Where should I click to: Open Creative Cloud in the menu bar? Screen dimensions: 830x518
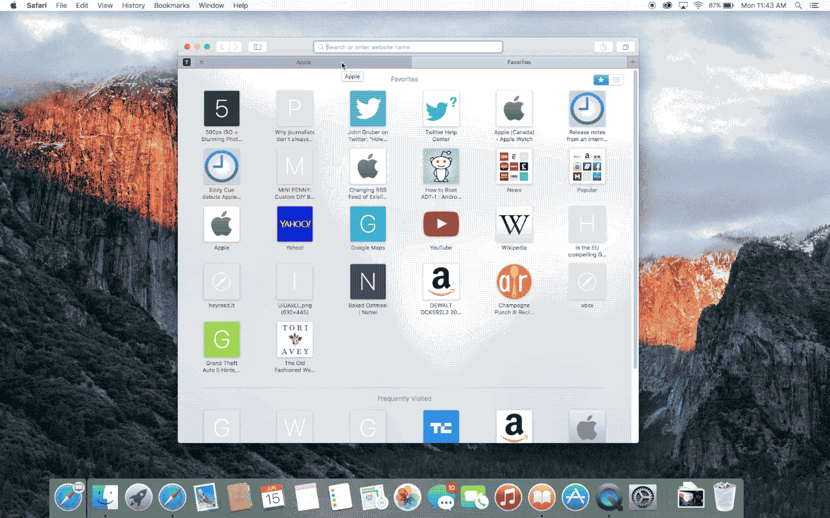click(x=667, y=5)
